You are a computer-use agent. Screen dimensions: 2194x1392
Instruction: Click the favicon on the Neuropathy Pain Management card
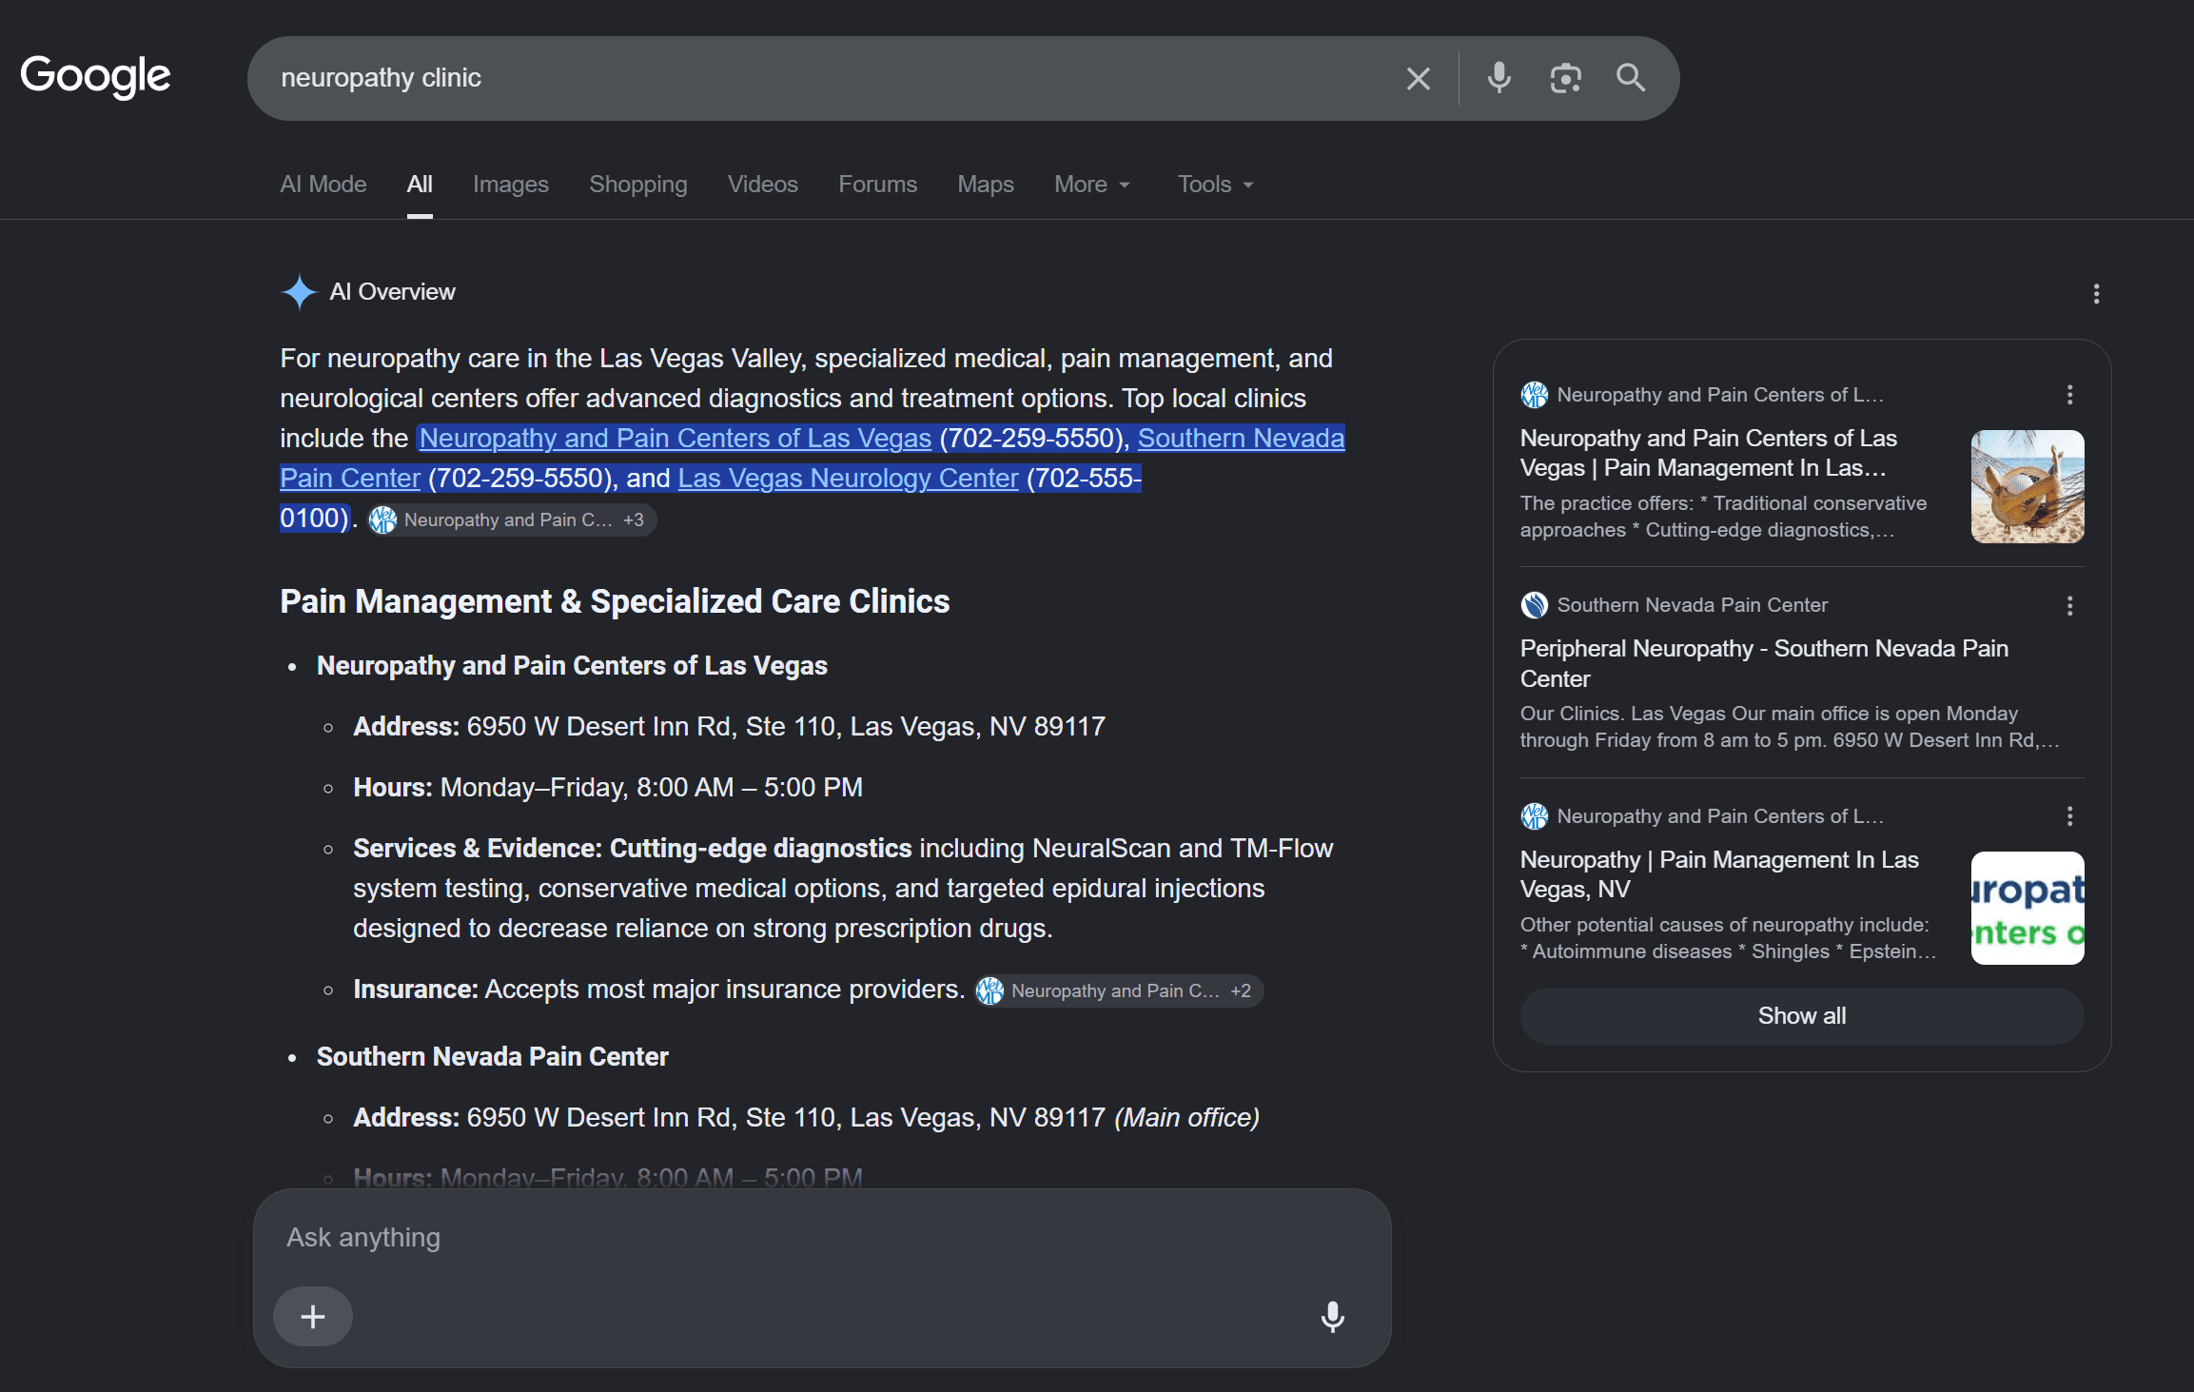[x=1534, y=816]
